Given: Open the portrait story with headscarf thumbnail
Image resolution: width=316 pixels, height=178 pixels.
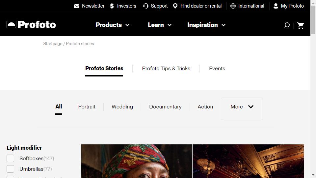Looking at the screenshot, I should point(137,161).
